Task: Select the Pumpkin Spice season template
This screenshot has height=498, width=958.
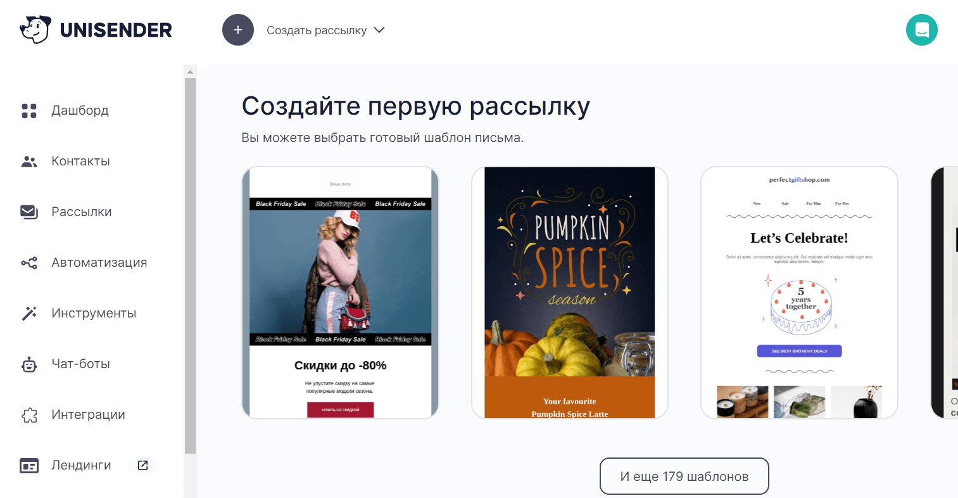Action: (x=570, y=293)
